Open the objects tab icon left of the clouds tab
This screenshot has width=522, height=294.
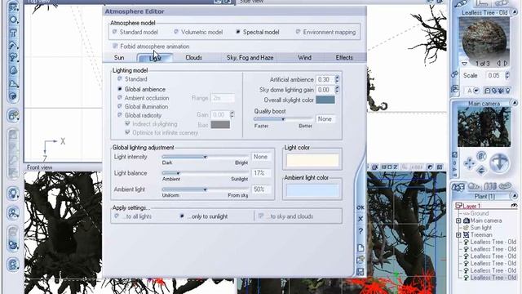click(x=458, y=187)
